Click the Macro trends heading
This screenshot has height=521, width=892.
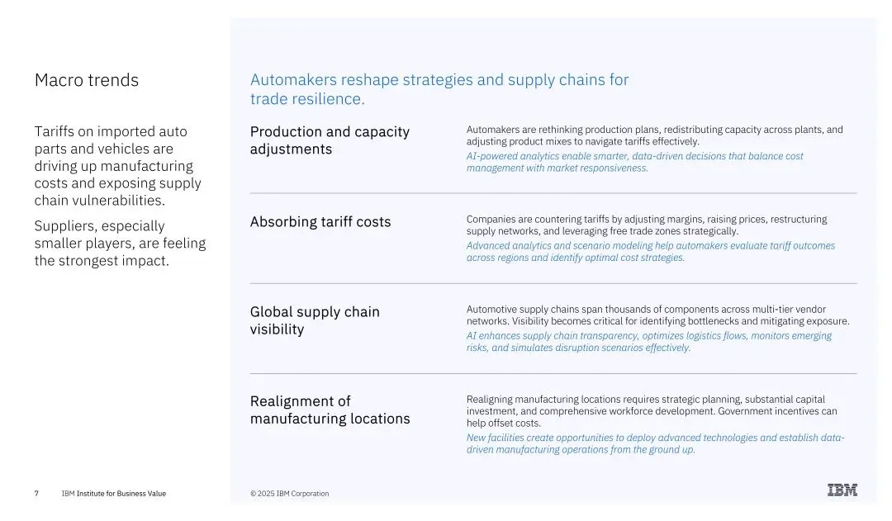pos(87,80)
